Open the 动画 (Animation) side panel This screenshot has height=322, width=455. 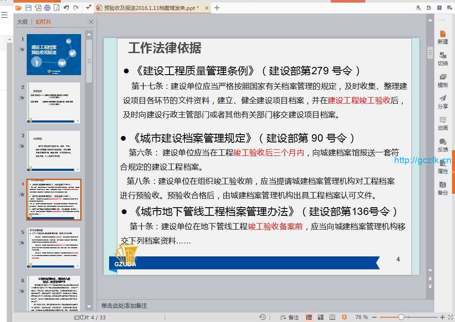coord(442,123)
